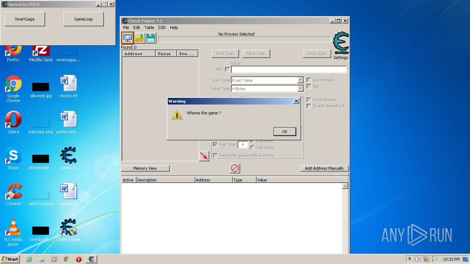470x264 pixels.
Task: Click the Fast Scan alignment value field
Action: (243, 144)
